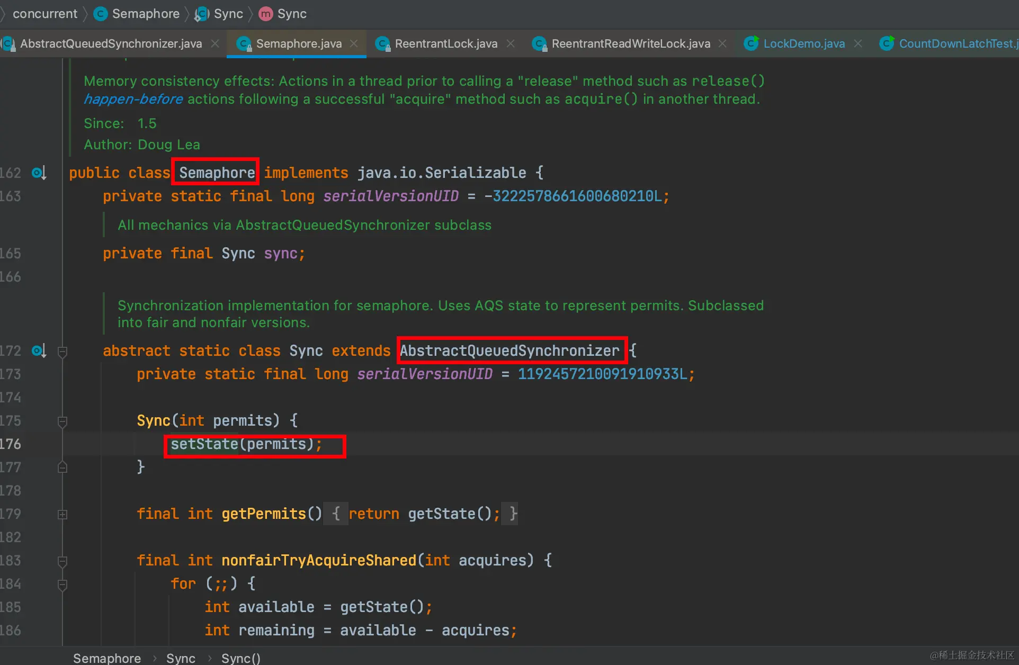Screen dimensions: 1019x665
Task: Click the Sync method icon in breadcrumb
Action: 265,14
